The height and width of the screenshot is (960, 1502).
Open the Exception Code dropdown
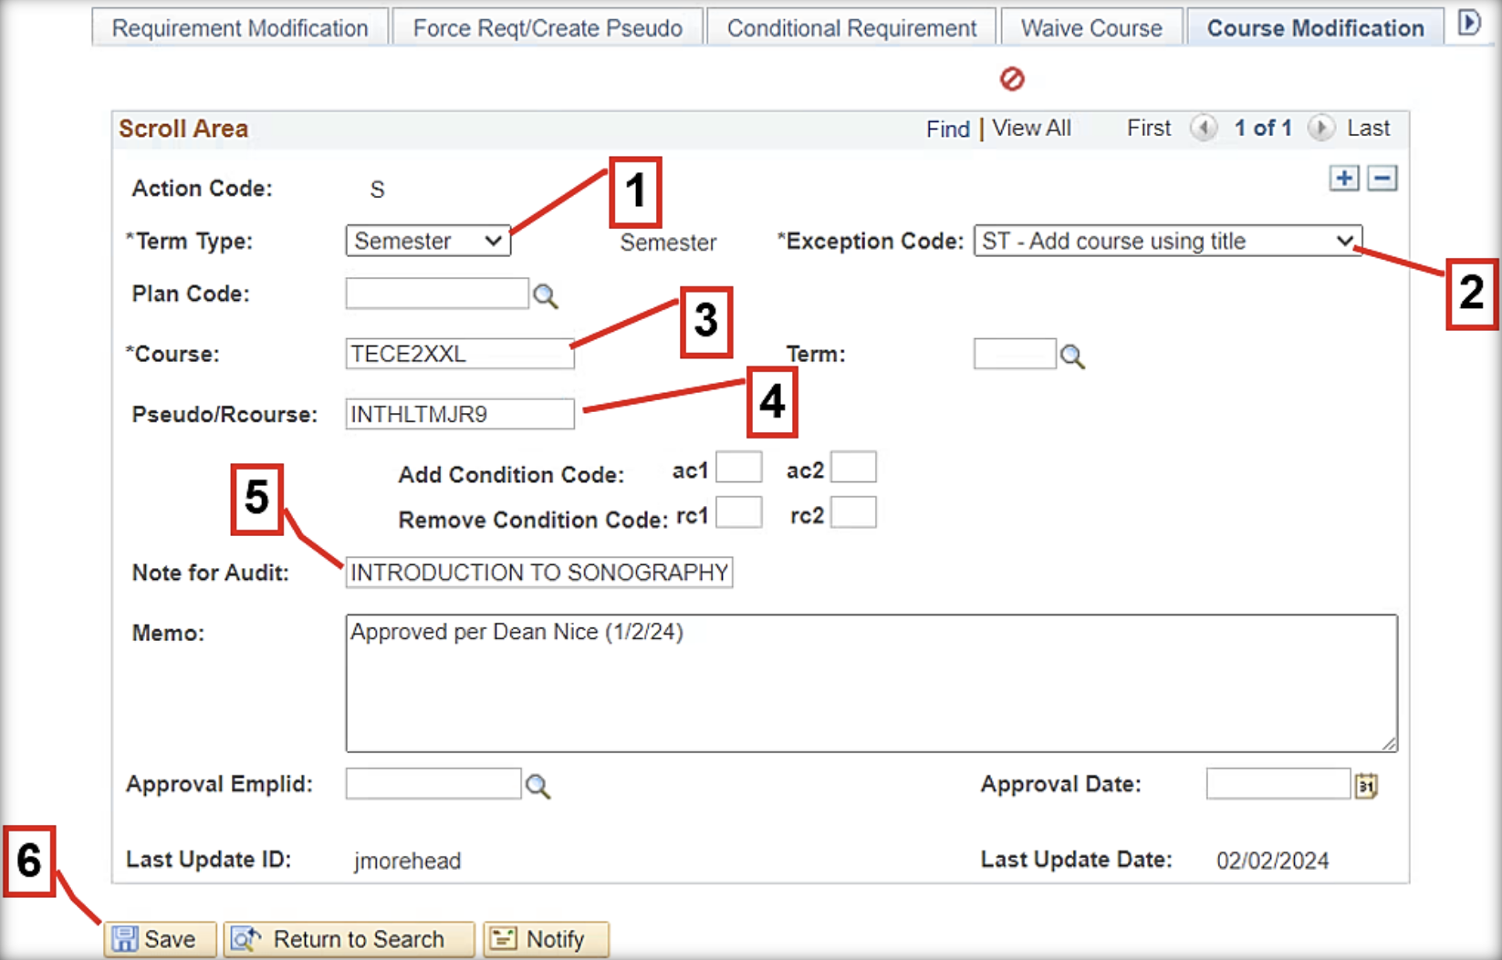[x=1167, y=242]
